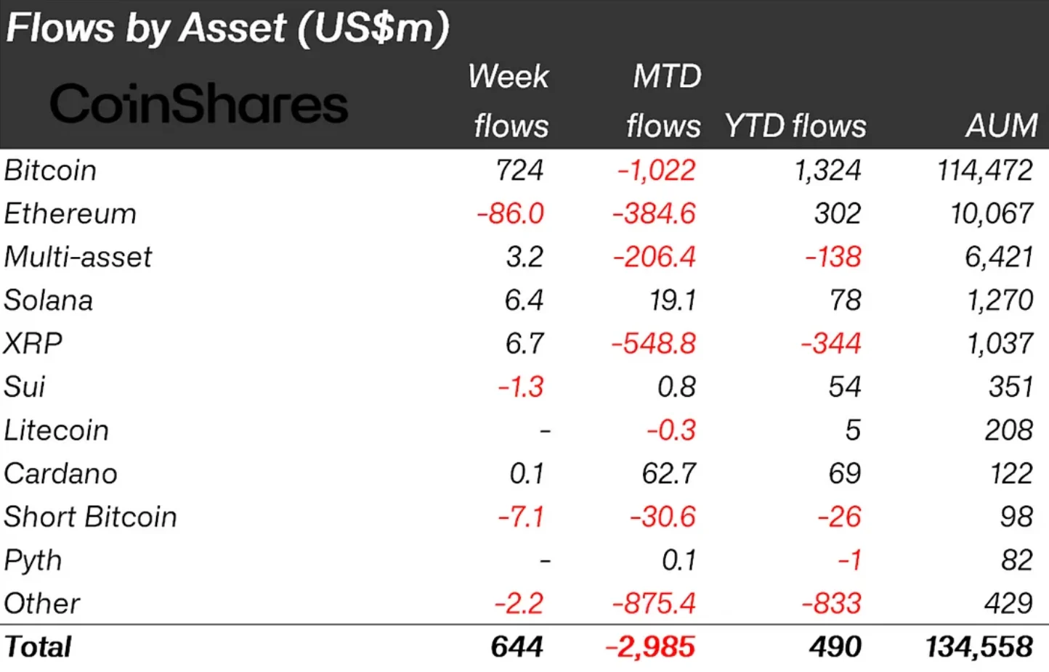The width and height of the screenshot is (1049, 672).
Task: Click Bitcoin's week flows value 724
Action: click(519, 171)
